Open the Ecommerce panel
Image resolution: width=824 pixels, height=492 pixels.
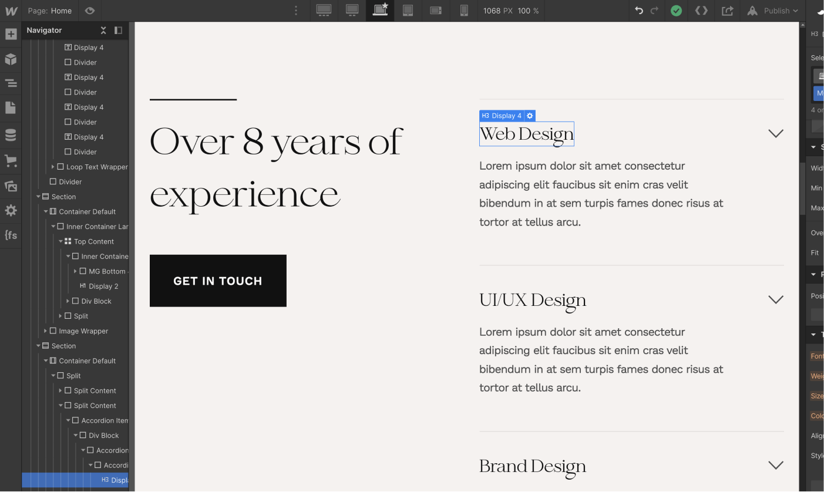11,160
